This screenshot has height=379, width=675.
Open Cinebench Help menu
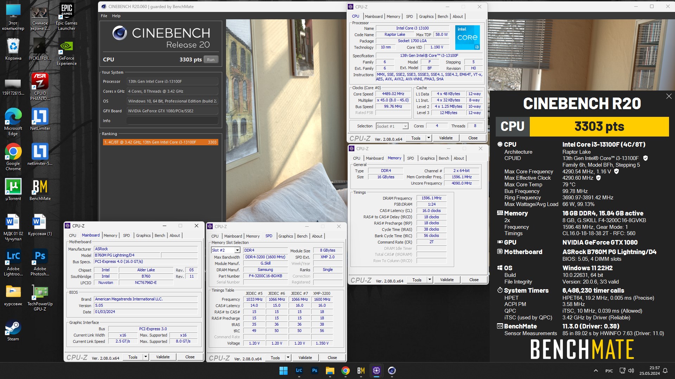point(116,16)
